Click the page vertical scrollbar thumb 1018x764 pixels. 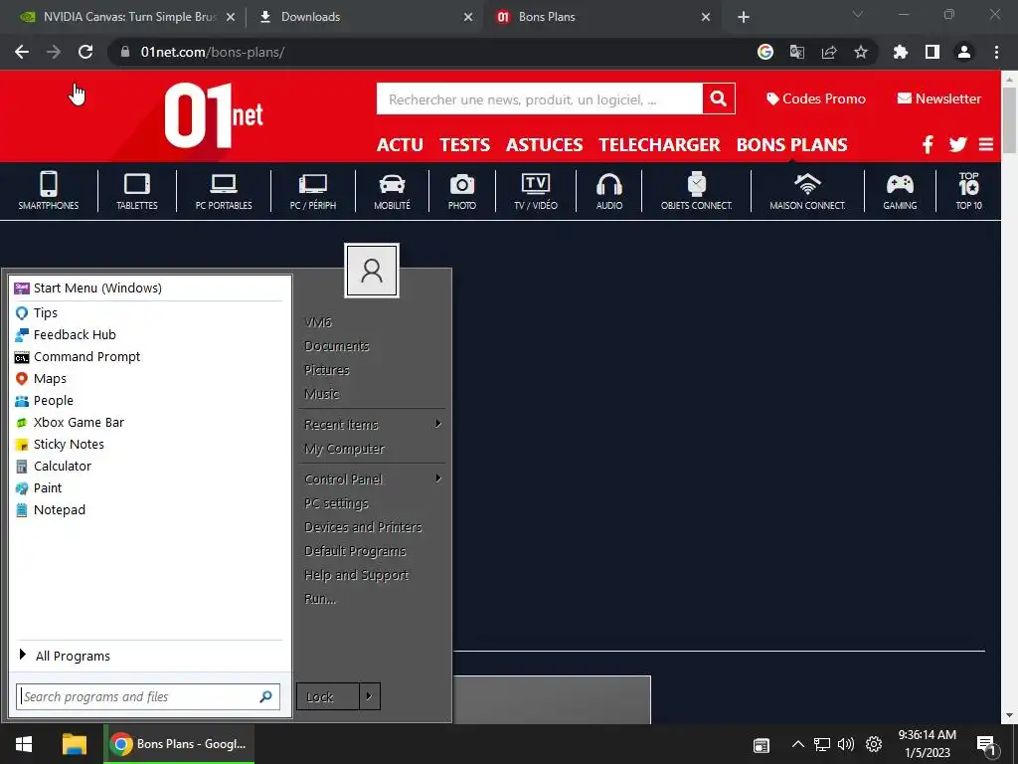pos(1009,120)
